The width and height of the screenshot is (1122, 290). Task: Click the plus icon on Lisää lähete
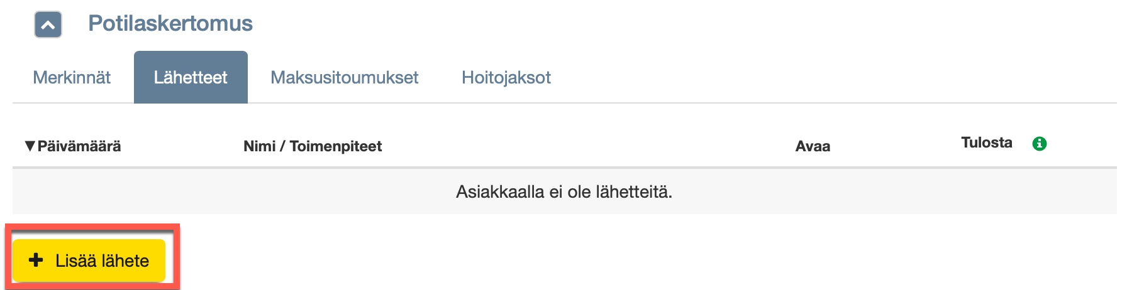[x=36, y=260]
